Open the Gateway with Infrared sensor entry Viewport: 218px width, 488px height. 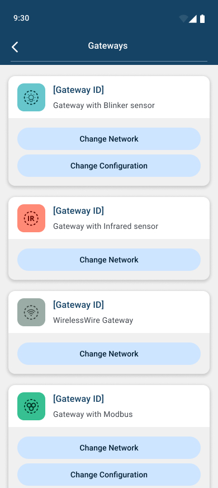tap(109, 218)
